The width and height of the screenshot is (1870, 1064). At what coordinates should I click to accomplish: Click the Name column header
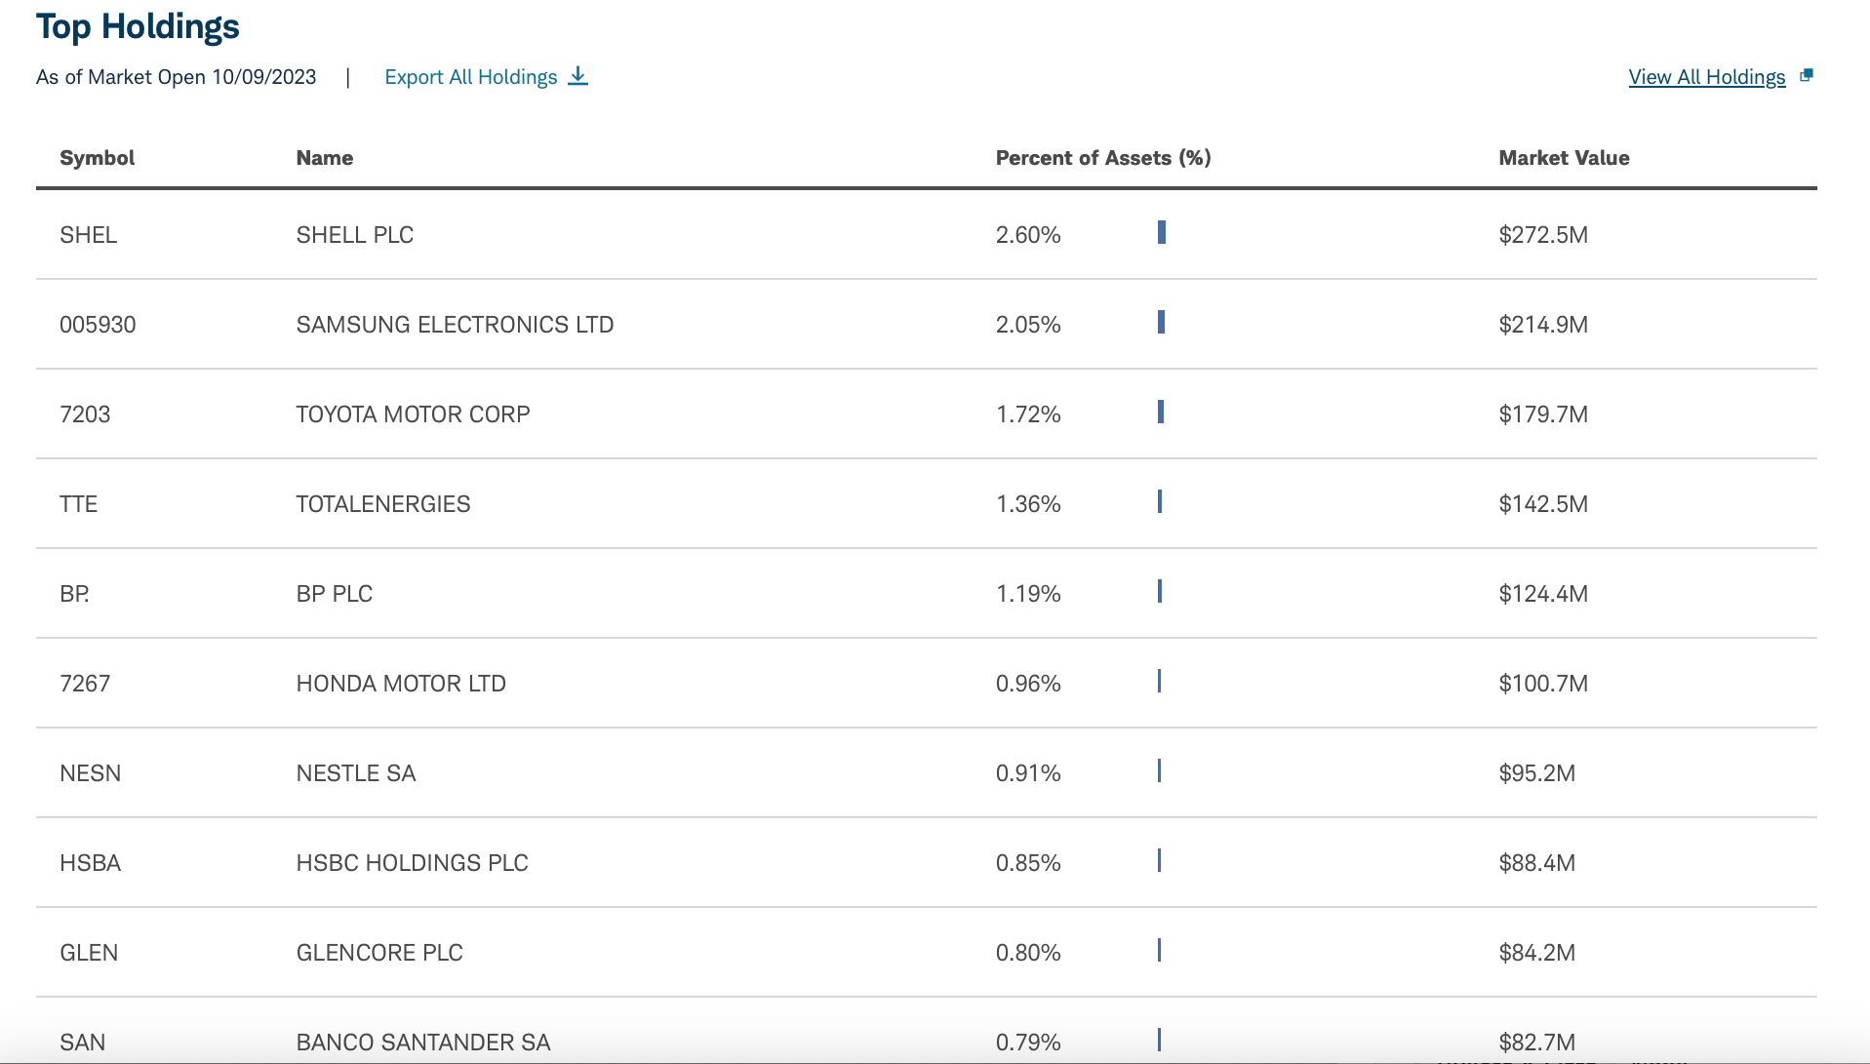[324, 158]
